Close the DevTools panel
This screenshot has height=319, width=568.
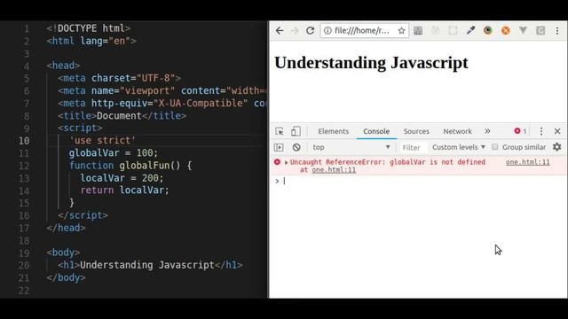pyautogui.click(x=557, y=131)
